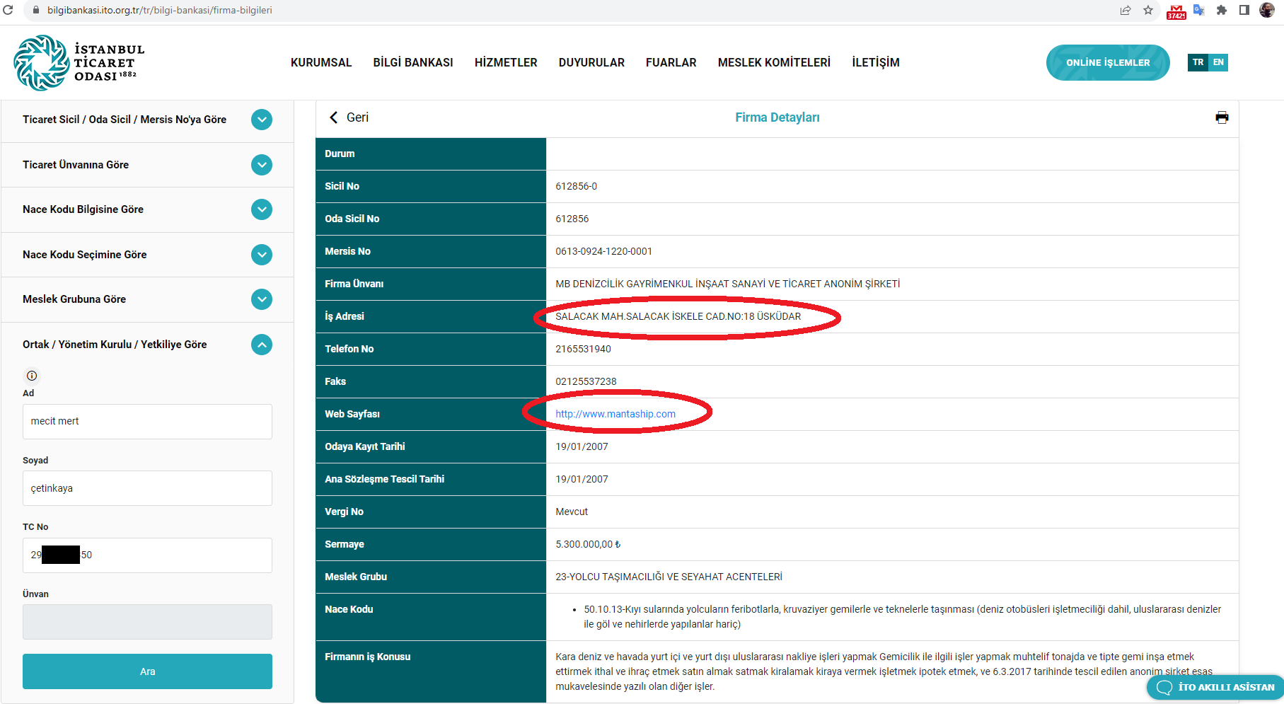This screenshot has height=704, width=1284.
Task: Open the KURUMSAL menu
Action: click(321, 62)
